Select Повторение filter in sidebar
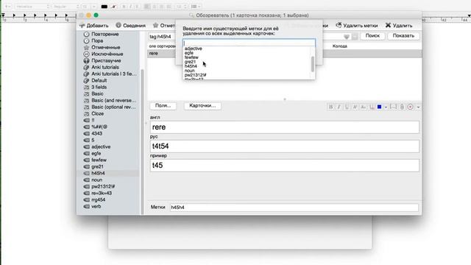This screenshot has height=265, width=471. (102, 35)
